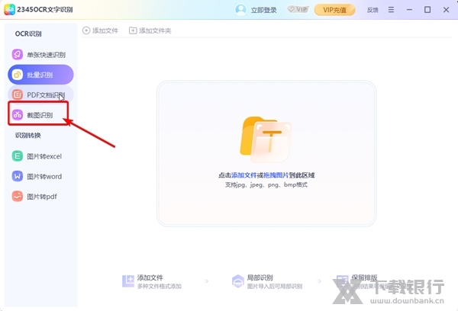Click the PDF文档识别 sidebar icon
Viewport: 458px width, 311px height.
pos(18,95)
